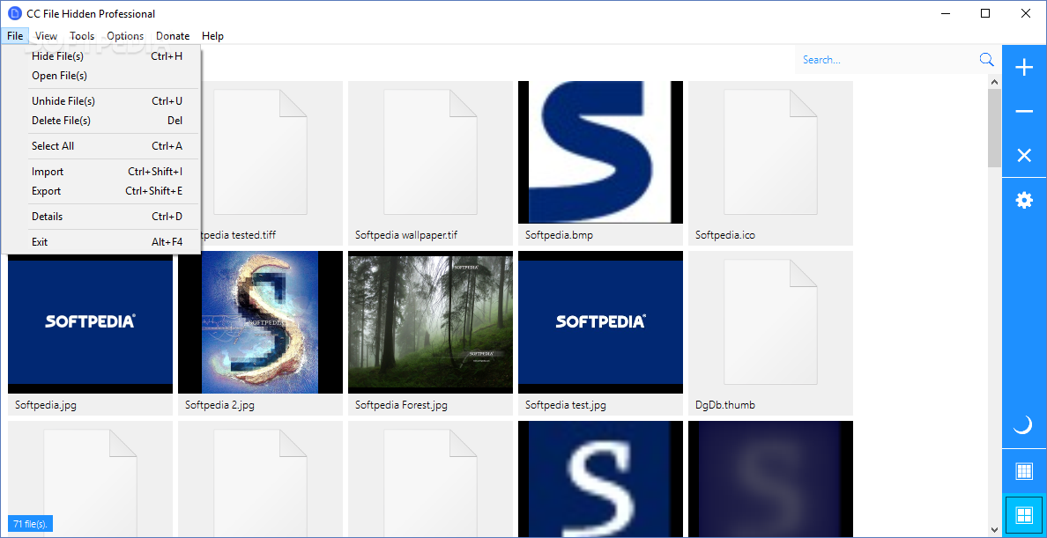Open the View menu

pyautogui.click(x=46, y=36)
